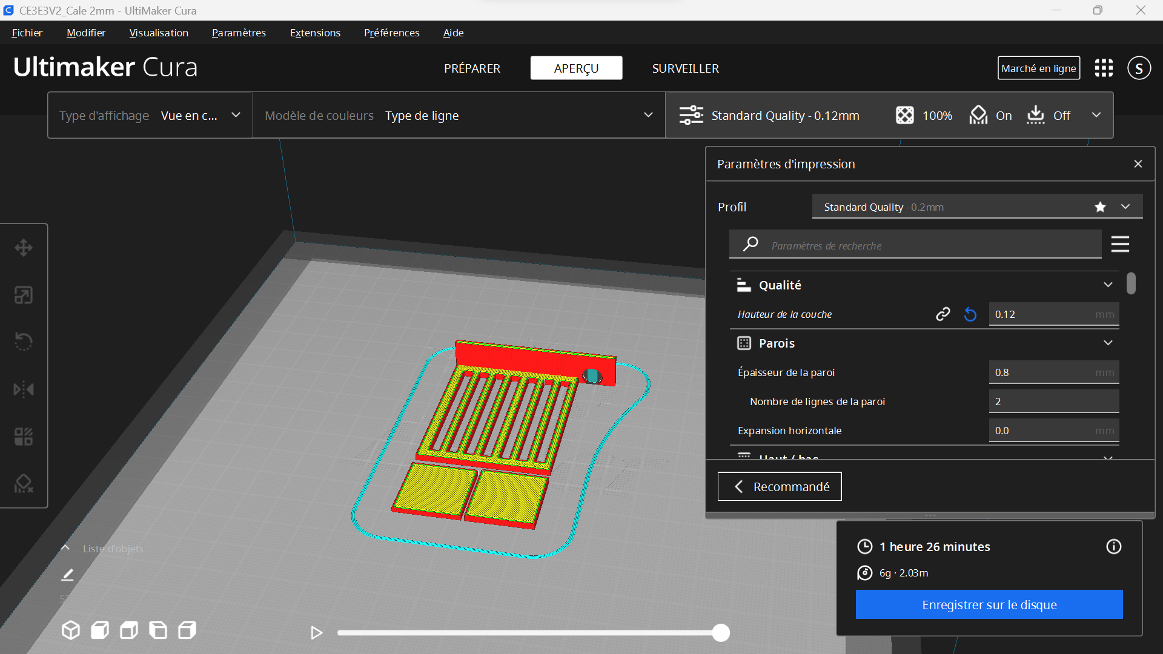
Task: Switch to 3D perspective view cube icon
Action: (x=71, y=630)
